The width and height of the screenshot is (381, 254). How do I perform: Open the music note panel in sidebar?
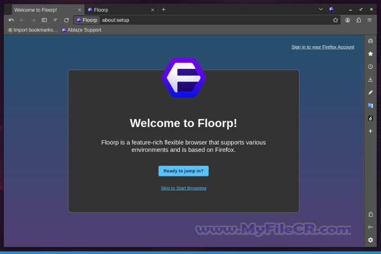coord(370,118)
